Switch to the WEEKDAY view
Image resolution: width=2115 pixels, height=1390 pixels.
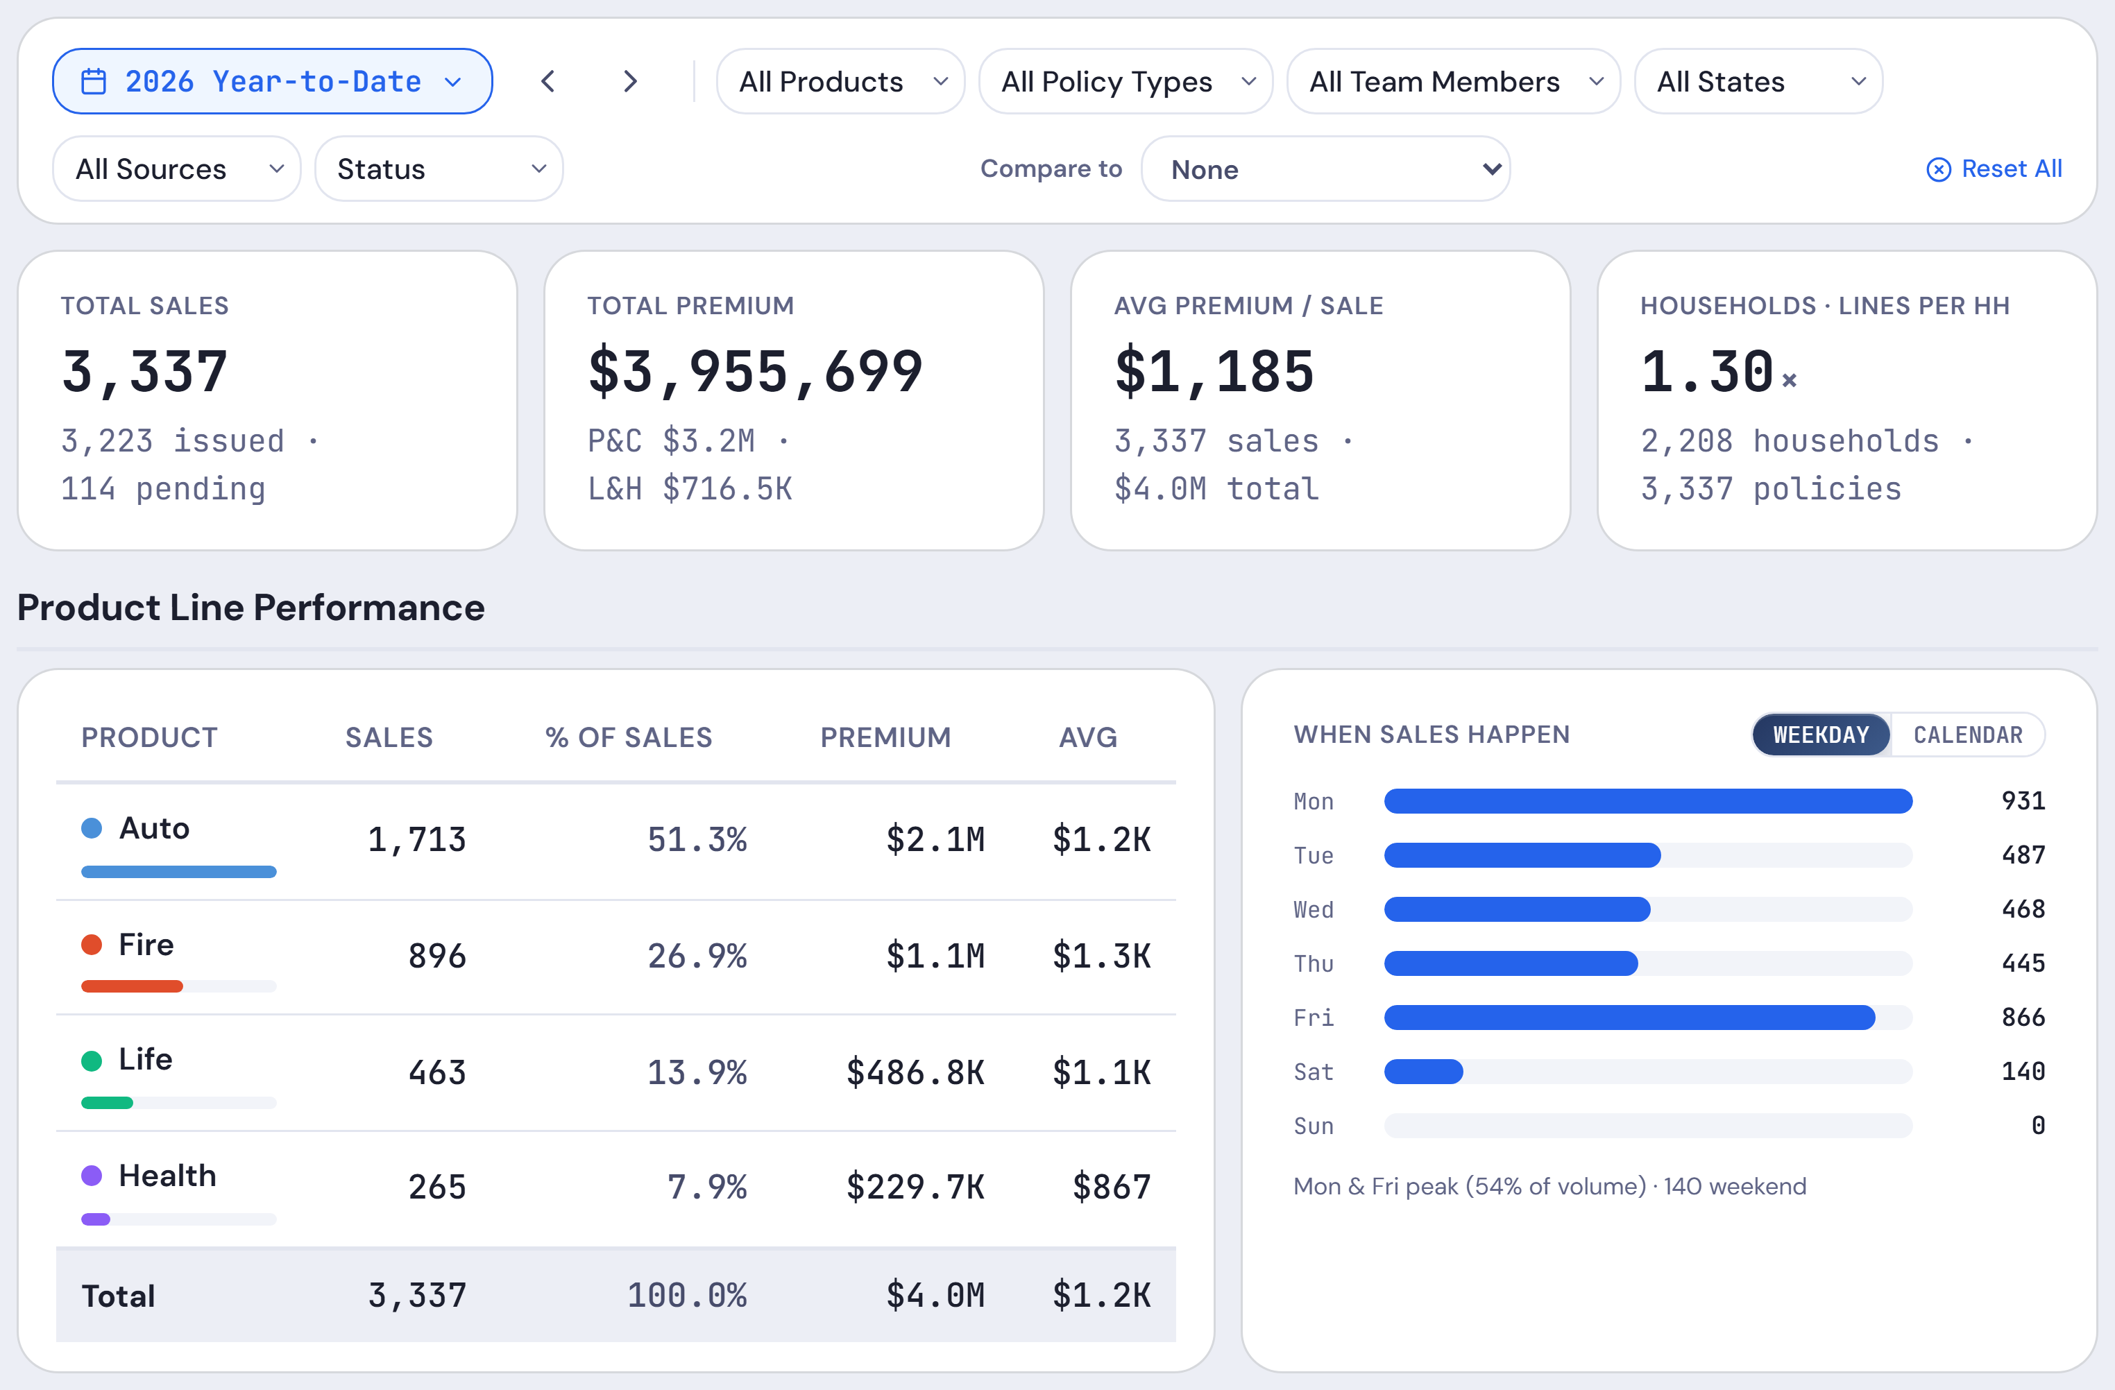[1821, 735]
